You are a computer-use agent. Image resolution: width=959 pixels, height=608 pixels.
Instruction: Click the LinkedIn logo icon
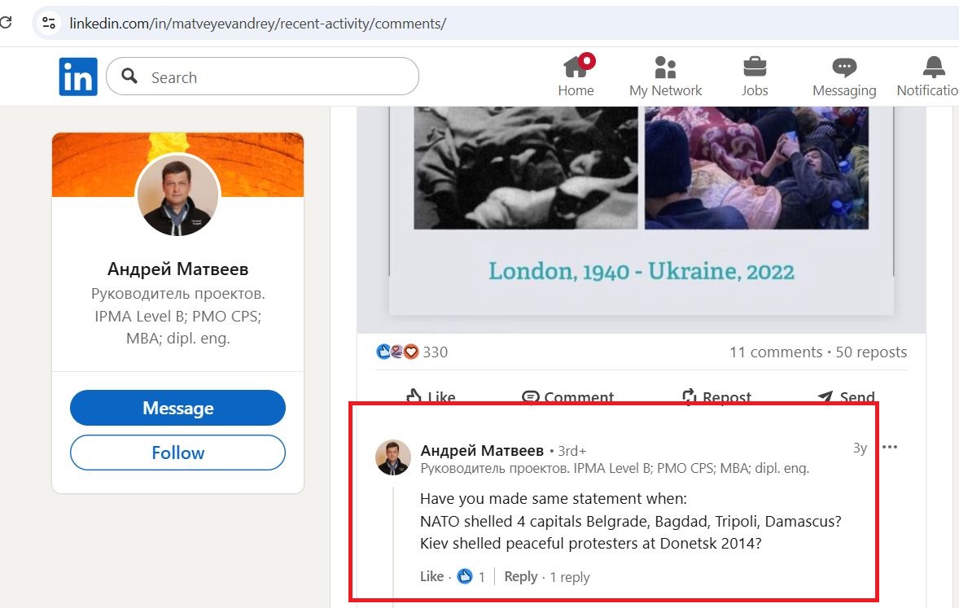[78, 77]
